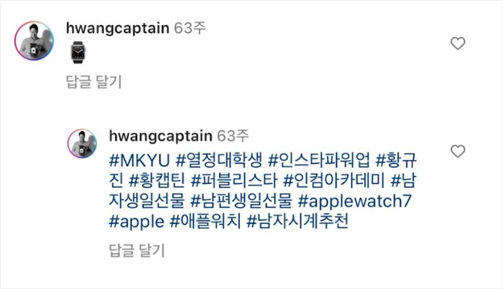
Task: Open hwangcaptain avatar on the hashtag reply
Action: point(82,143)
